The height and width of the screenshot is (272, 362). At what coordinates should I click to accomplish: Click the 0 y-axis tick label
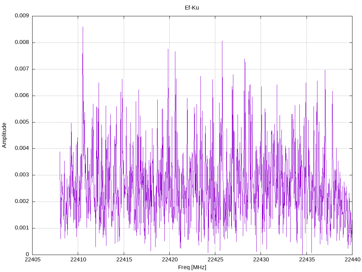(28, 254)
